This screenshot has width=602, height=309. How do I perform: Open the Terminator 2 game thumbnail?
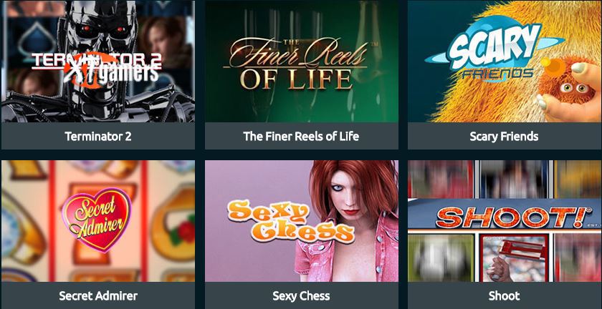click(98, 61)
